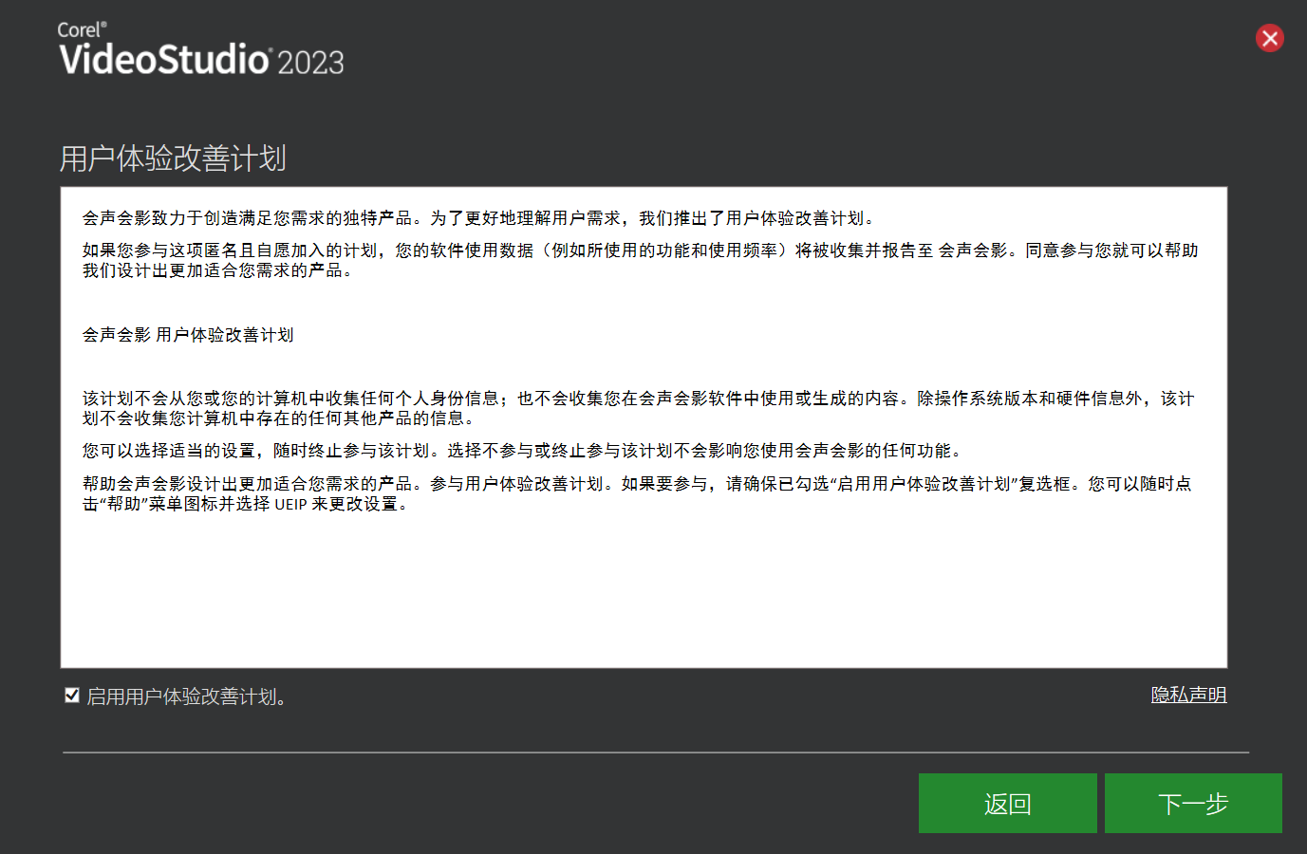Toggle the user experience improvement program checkbox
The image size is (1307, 854).
coord(71,696)
